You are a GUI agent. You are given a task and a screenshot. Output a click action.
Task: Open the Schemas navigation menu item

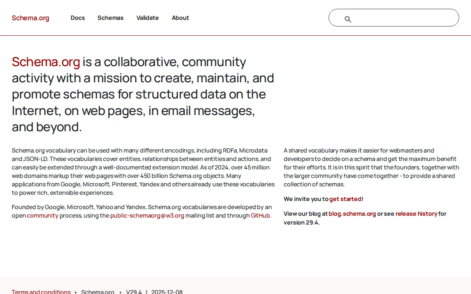(110, 18)
